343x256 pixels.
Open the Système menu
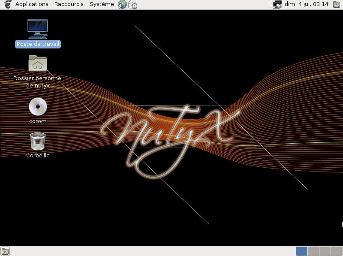102,4
